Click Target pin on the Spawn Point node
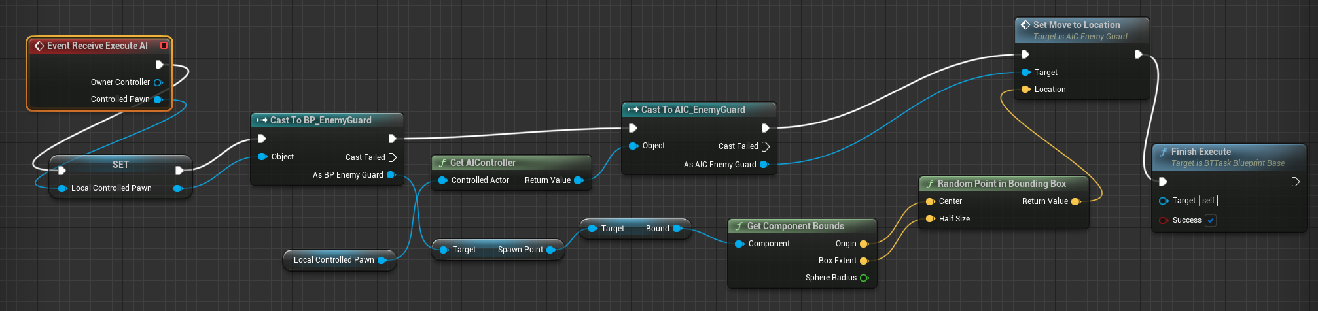The image size is (1318, 311). [444, 250]
